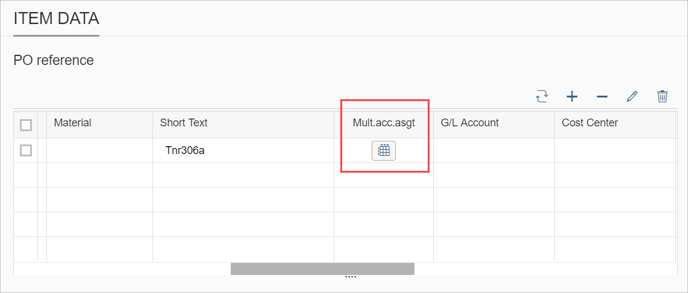
Task: Click the G/L Account cell in first row
Action: [x=493, y=150]
